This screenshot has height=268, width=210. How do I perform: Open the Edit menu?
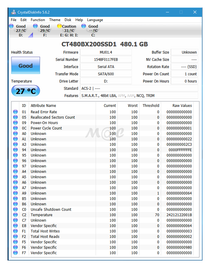coord(24,20)
